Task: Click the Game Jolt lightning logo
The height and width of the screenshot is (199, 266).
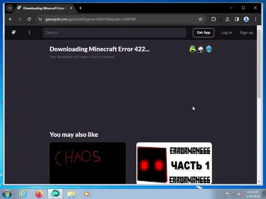Action: (x=14, y=32)
